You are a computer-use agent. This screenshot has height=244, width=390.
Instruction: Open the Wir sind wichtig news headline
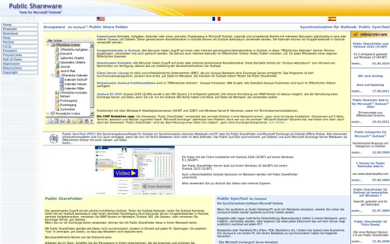point(370,76)
